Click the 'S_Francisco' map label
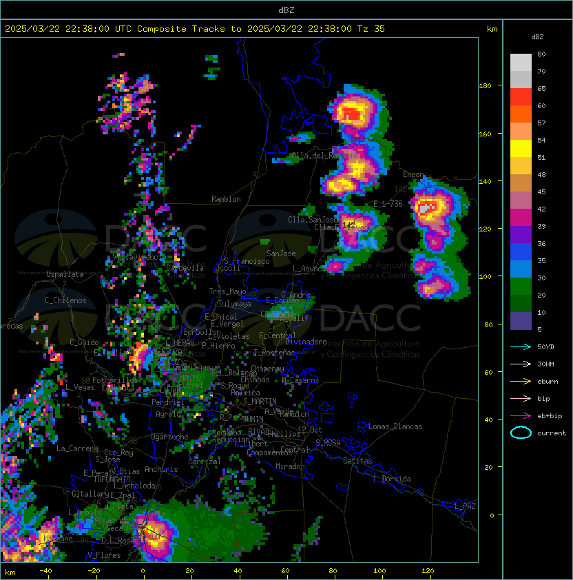573x580 pixels. 247,261
